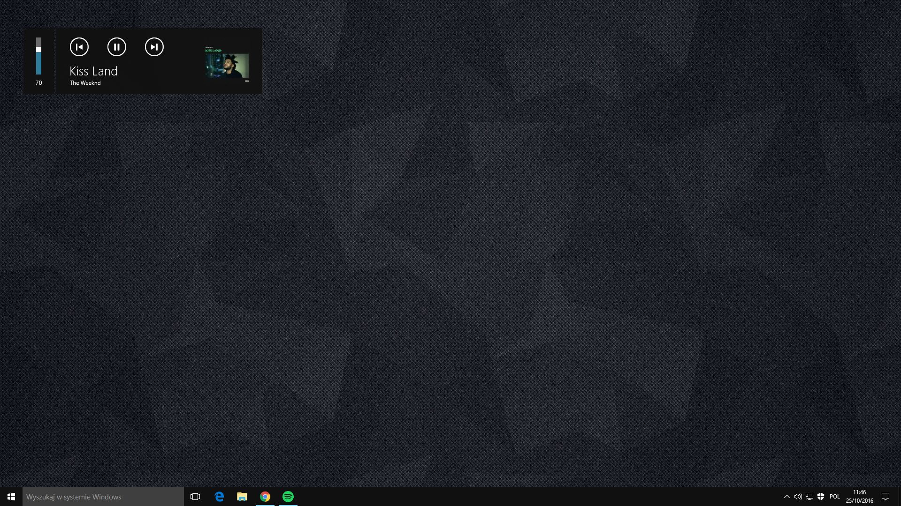The width and height of the screenshot is (901, 506).
Task: Open Task View from taskbar
Action: click(195, 497)
